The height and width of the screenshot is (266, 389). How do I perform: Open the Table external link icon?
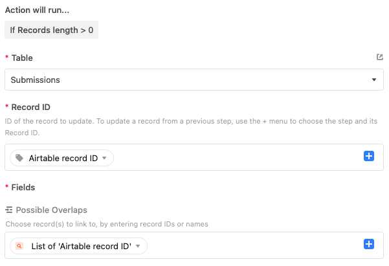380,57
